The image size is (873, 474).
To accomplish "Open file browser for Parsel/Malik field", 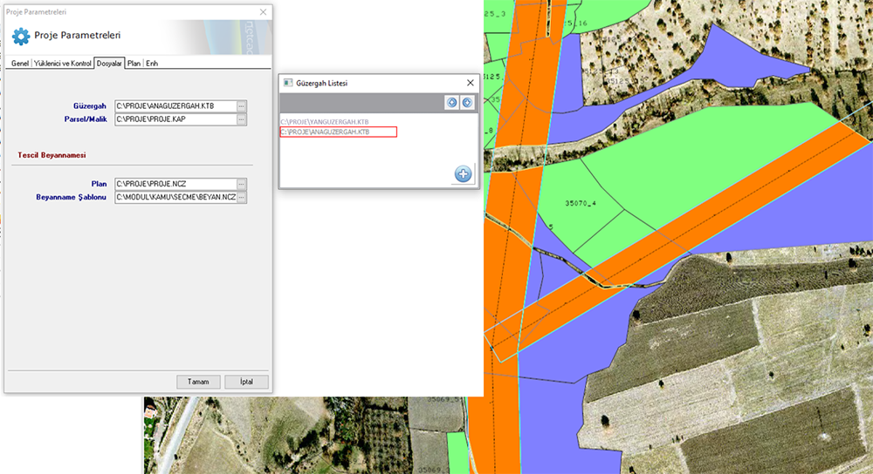I will pos(242,119).
